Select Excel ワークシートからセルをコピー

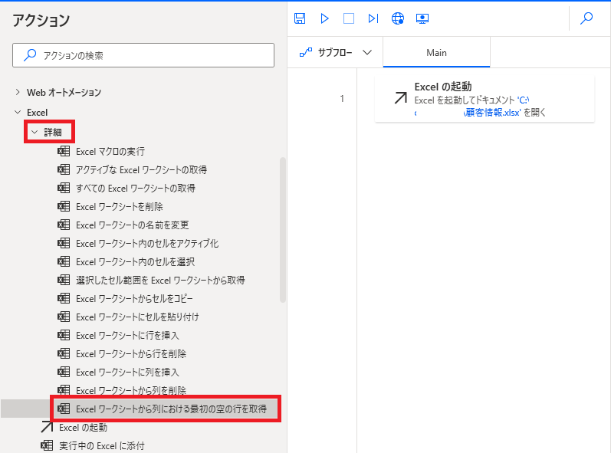coord(134,298)
